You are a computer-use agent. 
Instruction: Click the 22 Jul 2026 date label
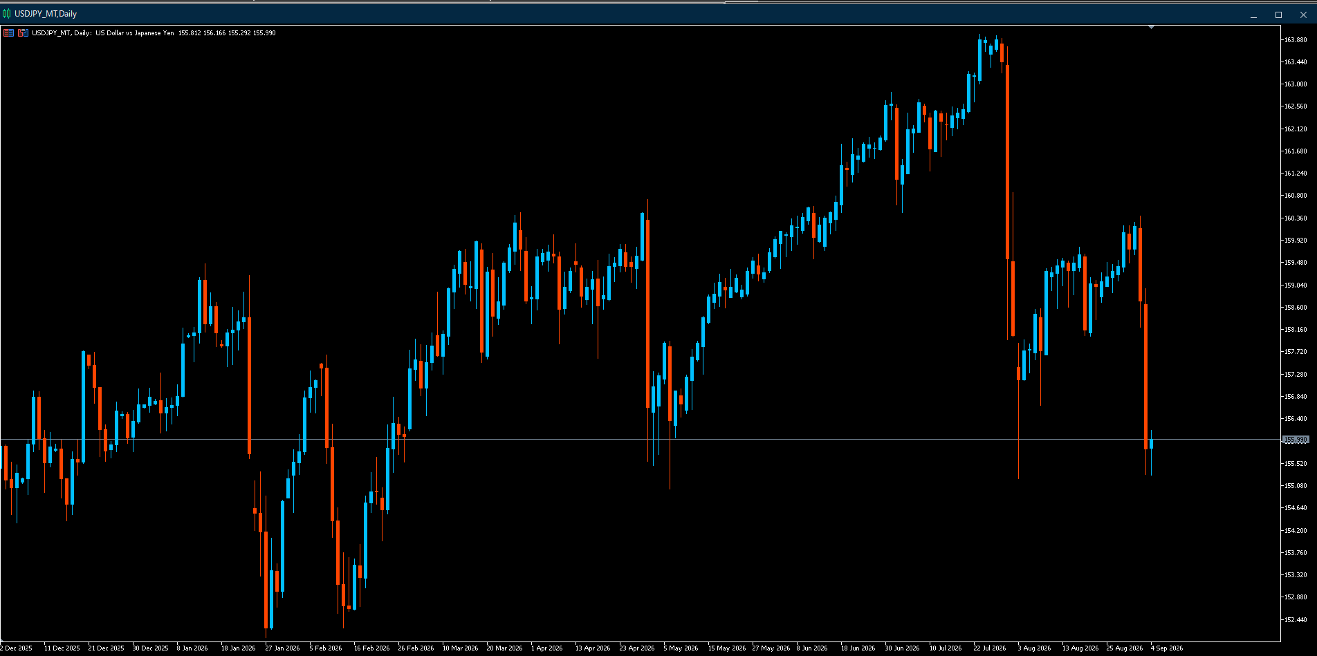(990, 648)
